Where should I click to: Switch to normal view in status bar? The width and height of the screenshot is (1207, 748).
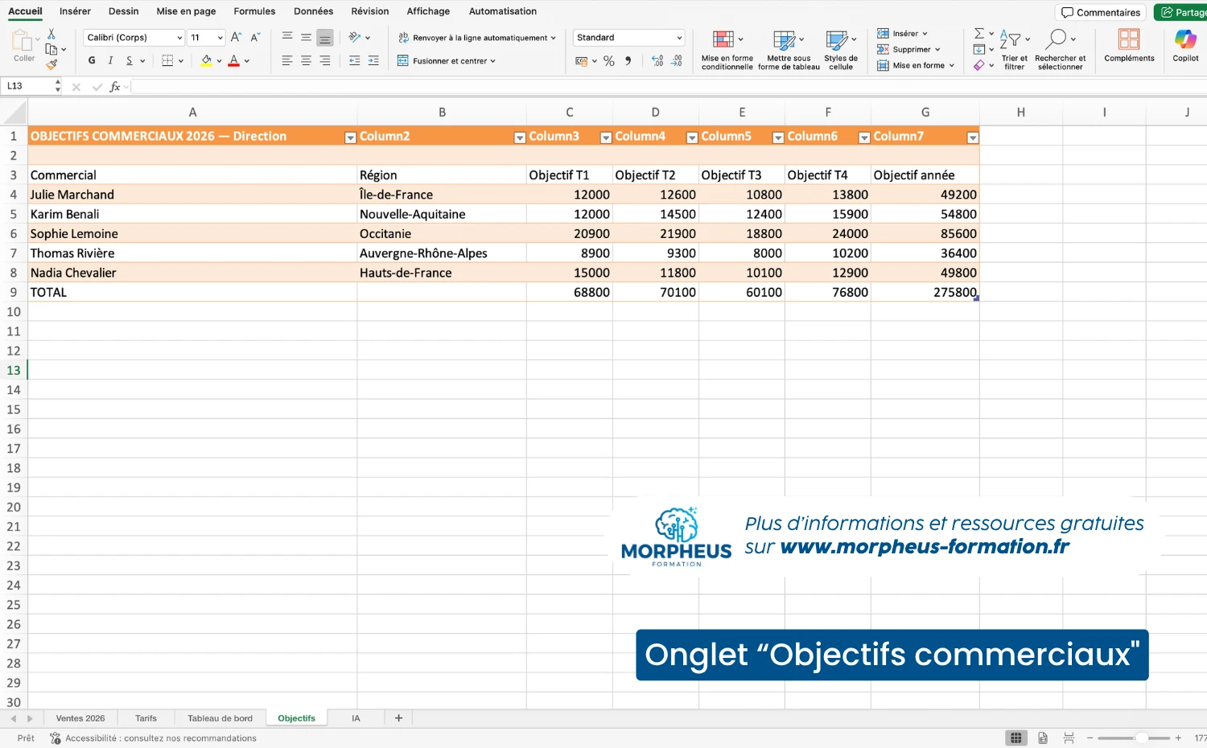(1016, 738)
